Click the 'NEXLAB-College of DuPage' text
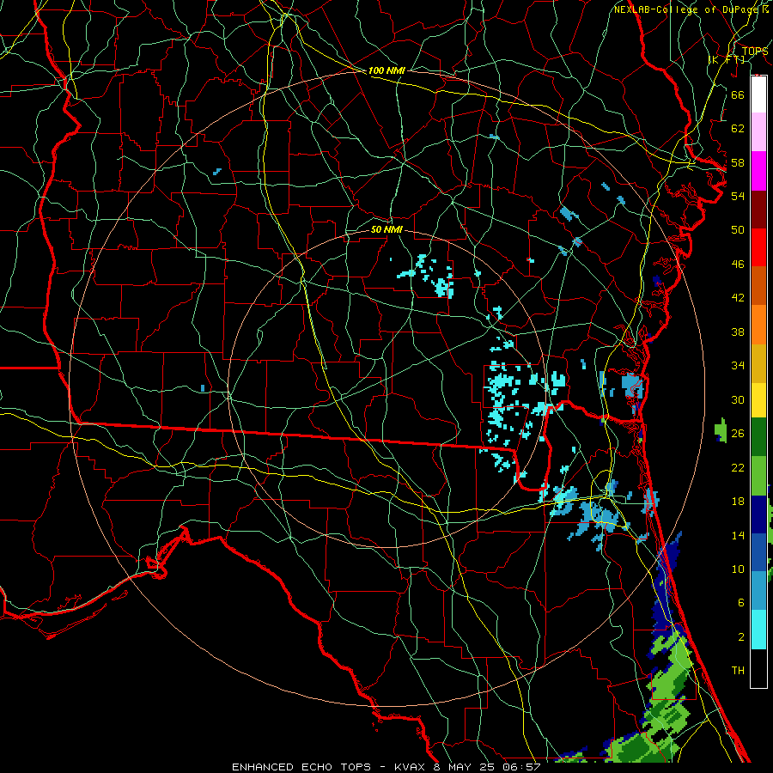 pos(687,9)
